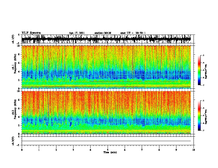Click the "6" minute tick label
Image resolution: width=218 pixels, height=168 pixels.
pyautogui.click(x=125, y=150)
